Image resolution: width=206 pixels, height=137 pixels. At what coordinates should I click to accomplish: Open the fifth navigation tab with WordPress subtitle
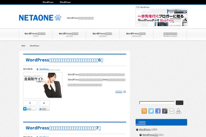click(170, 35)
